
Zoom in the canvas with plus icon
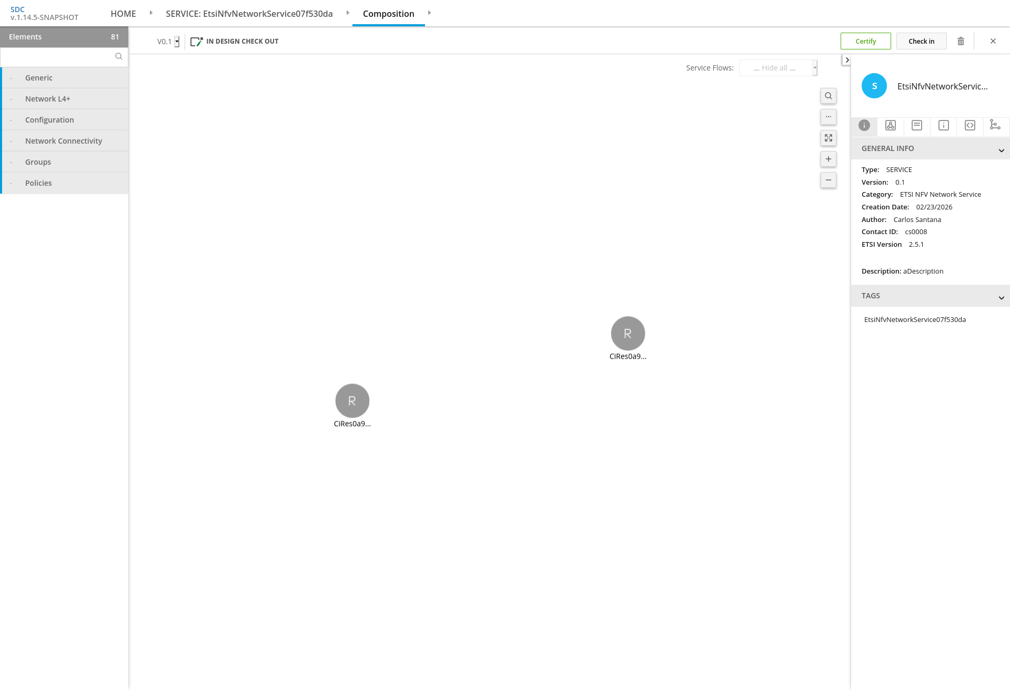pos(828,159)
